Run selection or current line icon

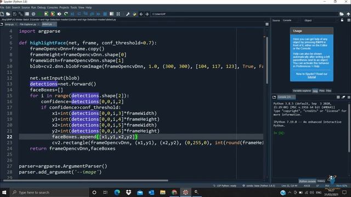click(59, 14)
